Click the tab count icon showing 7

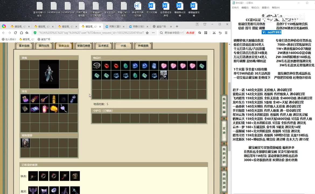click(x=197, y=24)
